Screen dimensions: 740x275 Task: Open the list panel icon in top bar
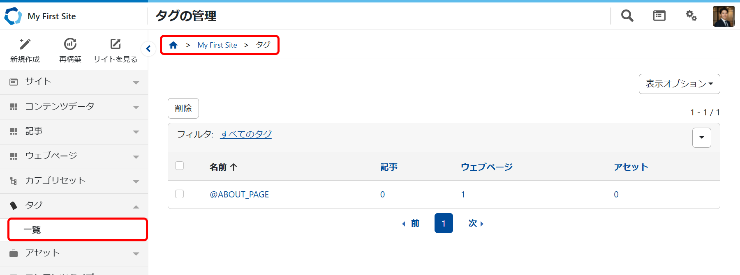[x=659, y=16]
